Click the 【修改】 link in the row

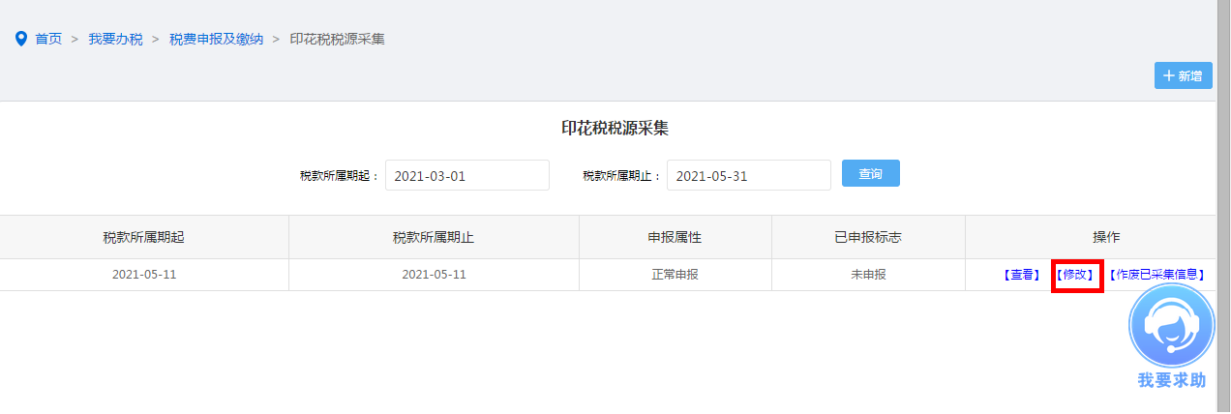coord(1077,275)
